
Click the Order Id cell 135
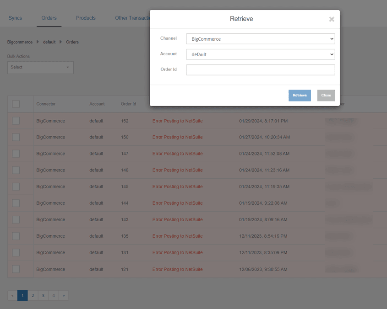(x=125, y=236)
